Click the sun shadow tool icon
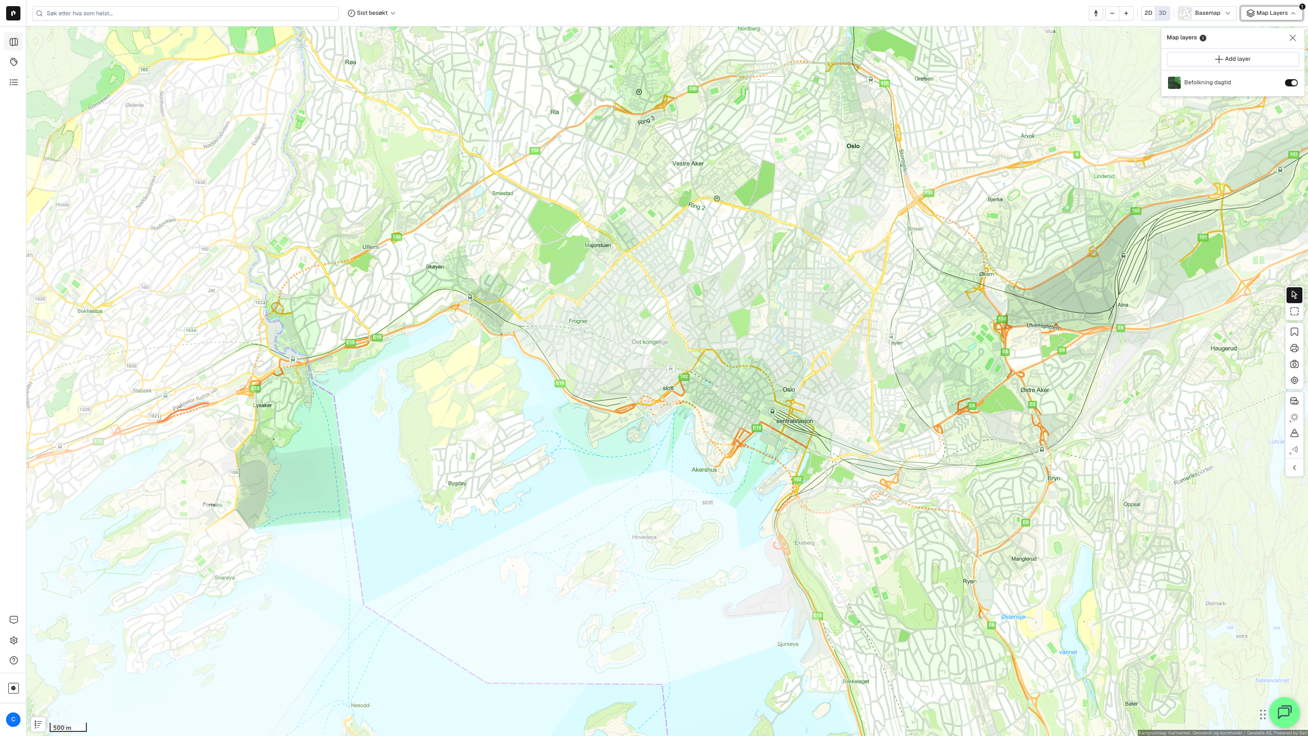The width and height of the screenshot is (1308, 736). [x=1294, y=418]
